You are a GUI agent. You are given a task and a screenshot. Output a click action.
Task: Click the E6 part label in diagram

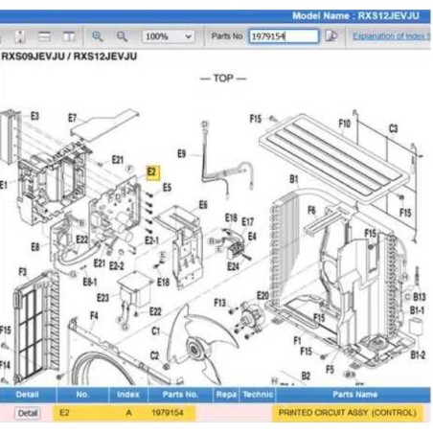203,204
